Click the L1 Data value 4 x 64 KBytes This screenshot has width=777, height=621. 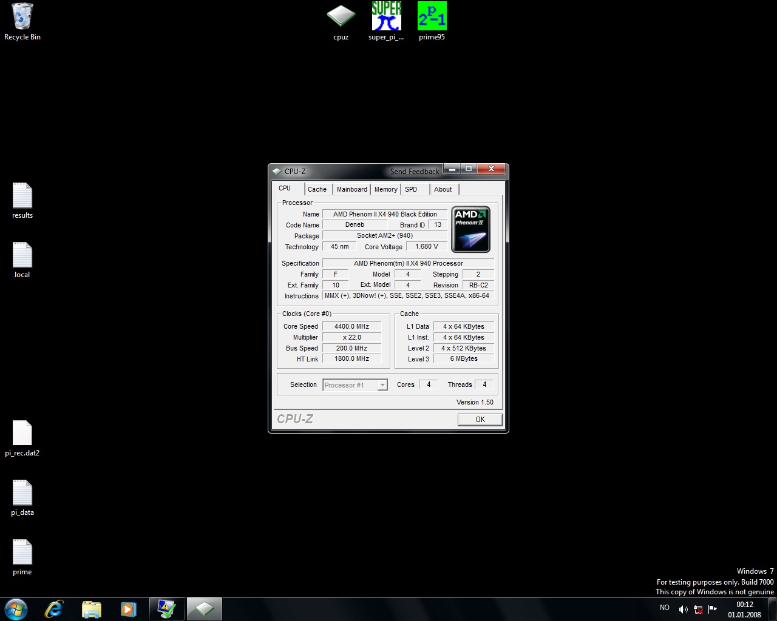[464, 326]
